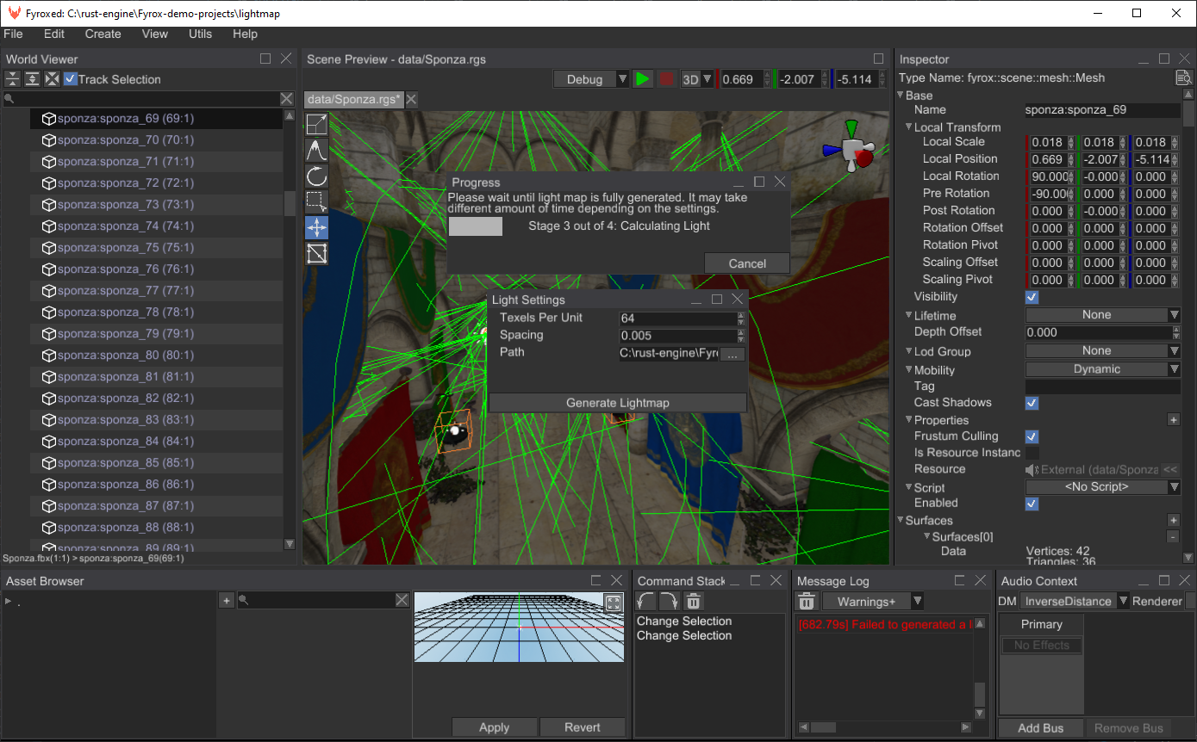This screenshot has width=1197, height=742.
Task: Click the fit preview icon in asset preview
Action: [613, 603]
